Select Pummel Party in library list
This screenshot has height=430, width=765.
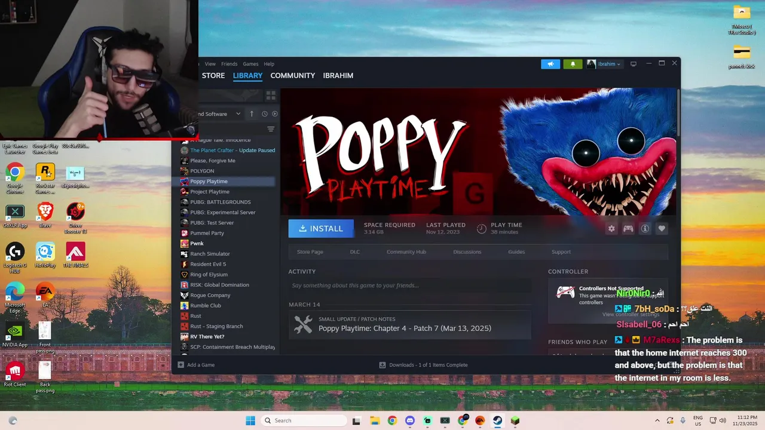click(x=227, y=233)
